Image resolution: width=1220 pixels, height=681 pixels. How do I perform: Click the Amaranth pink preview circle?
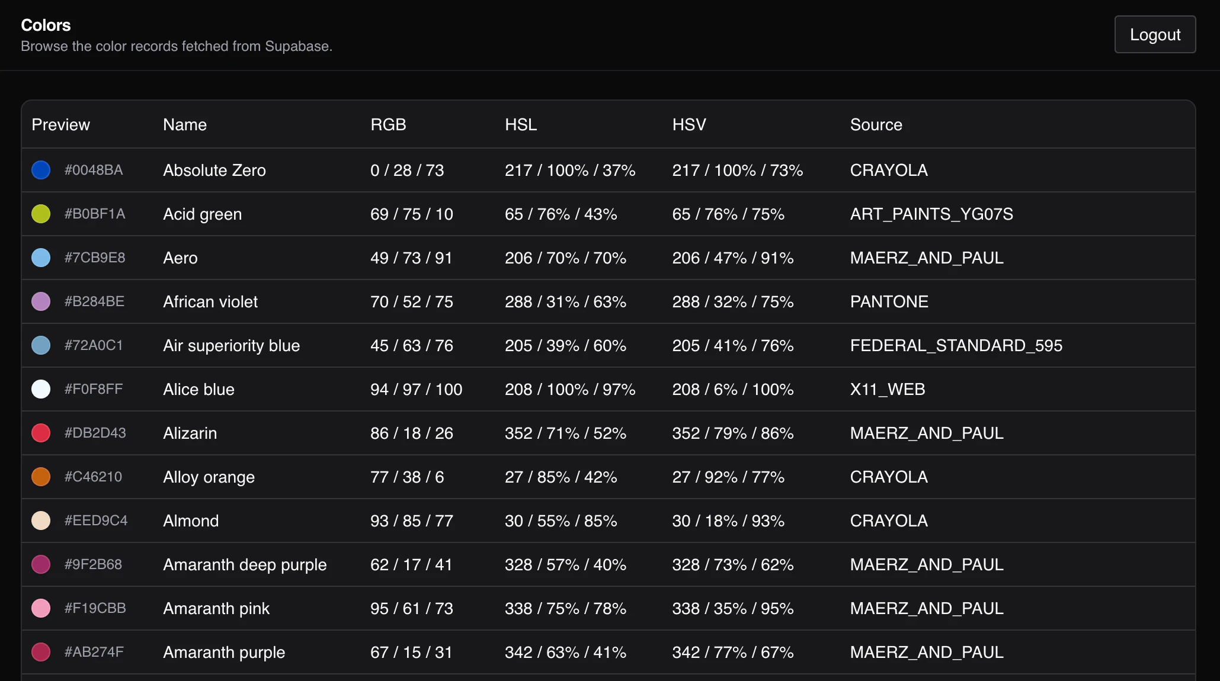(41, 608)
